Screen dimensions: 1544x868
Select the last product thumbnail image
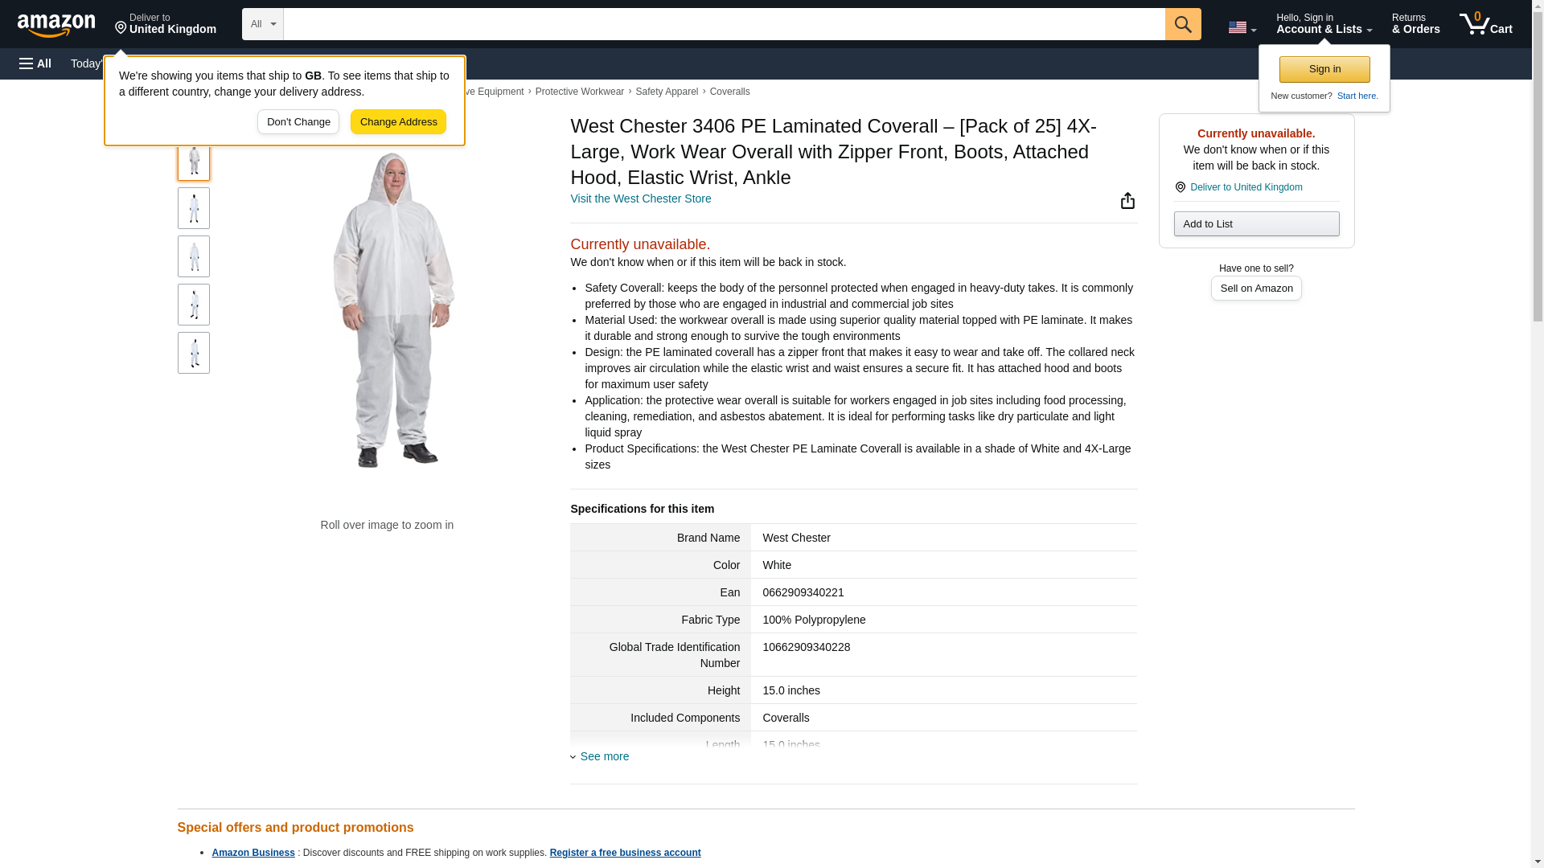point(193,353)
